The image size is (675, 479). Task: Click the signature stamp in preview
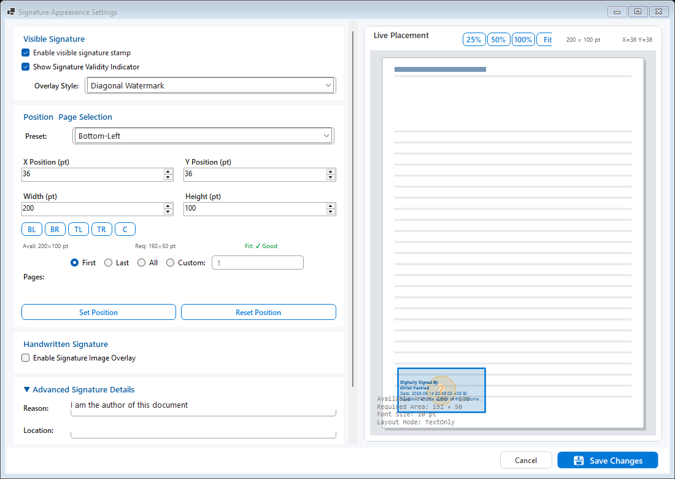[441, 391]
